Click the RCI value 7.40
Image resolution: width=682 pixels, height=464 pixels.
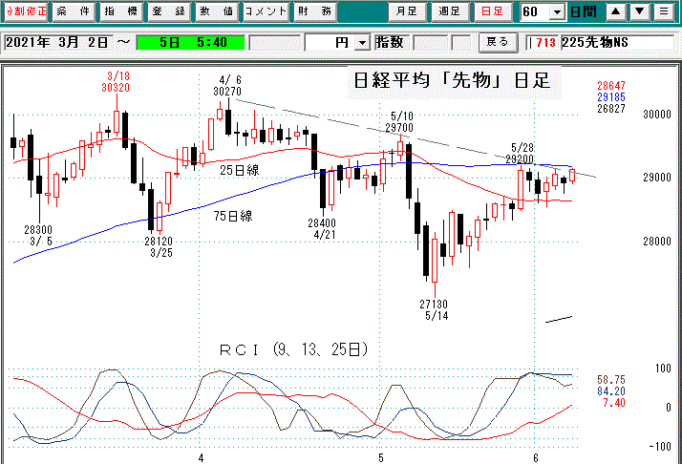(x=614, y=403)
